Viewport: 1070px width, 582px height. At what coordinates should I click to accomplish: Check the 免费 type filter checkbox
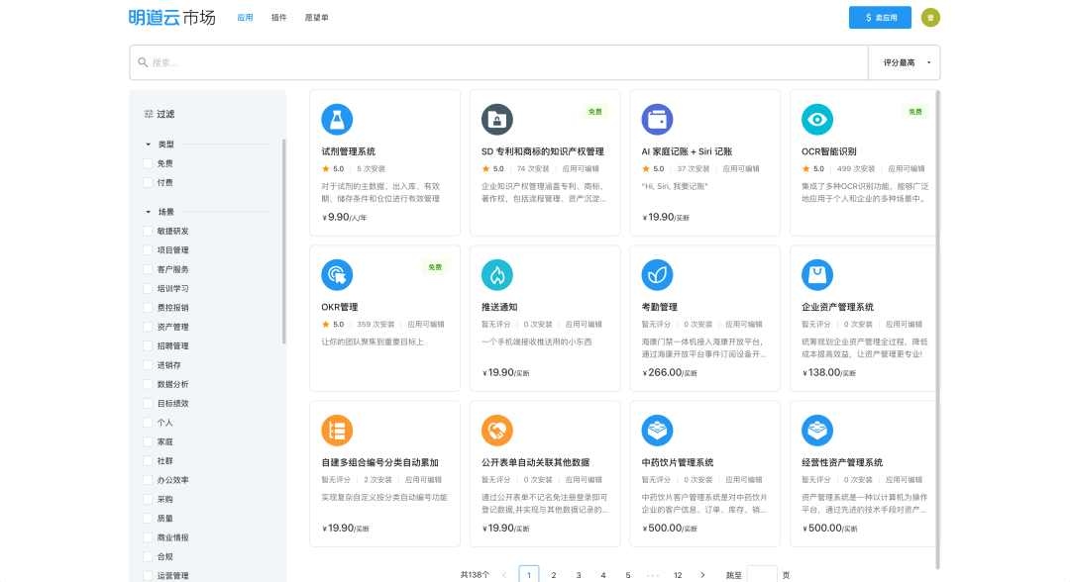[x=148, y=163]
